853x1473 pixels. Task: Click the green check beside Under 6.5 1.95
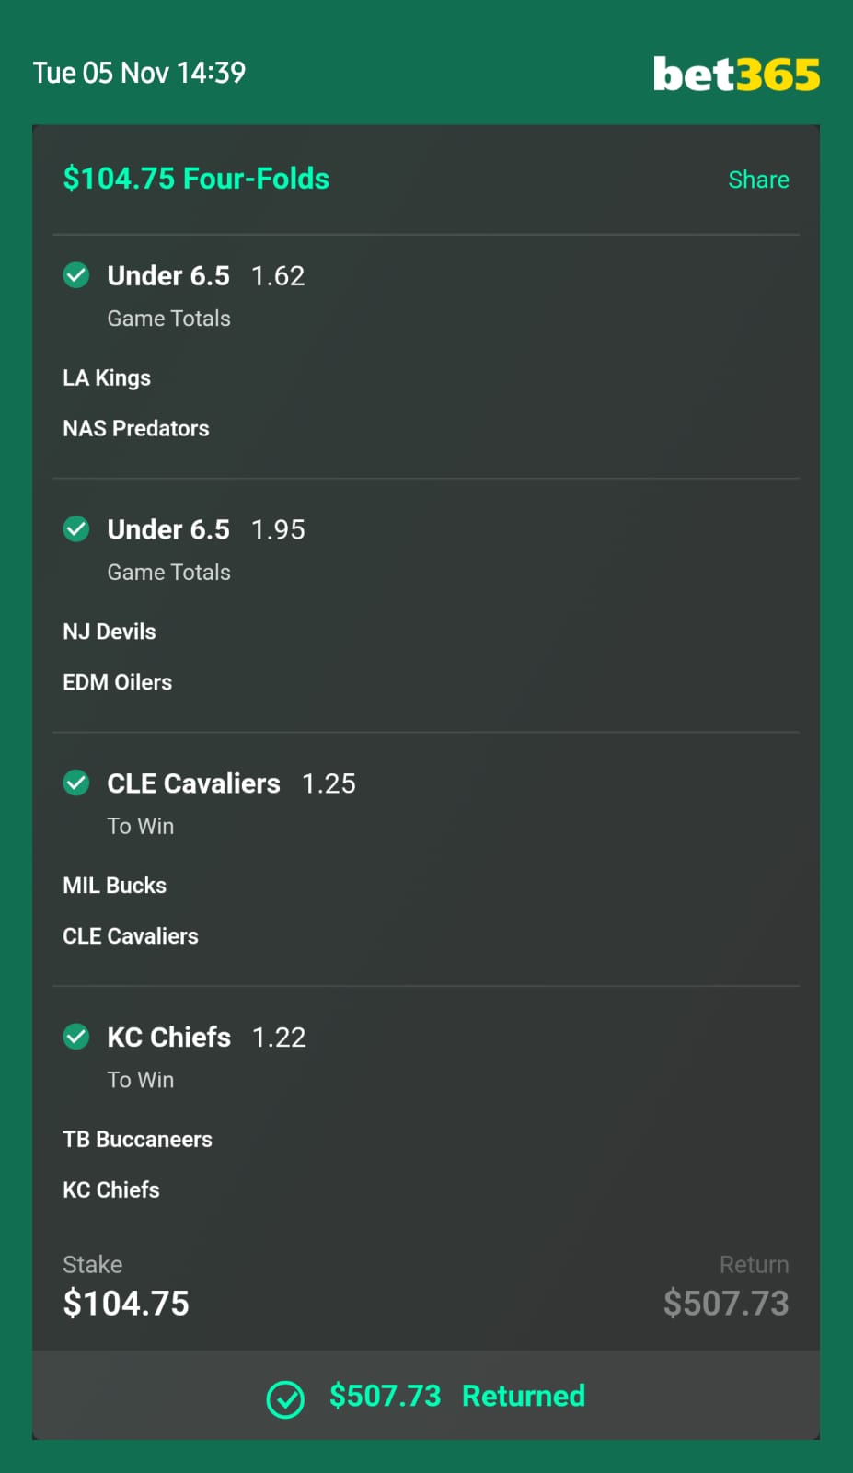click(x=76, y=529)
